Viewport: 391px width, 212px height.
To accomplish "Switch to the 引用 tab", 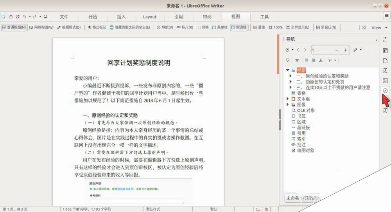I will pos(178,17).
